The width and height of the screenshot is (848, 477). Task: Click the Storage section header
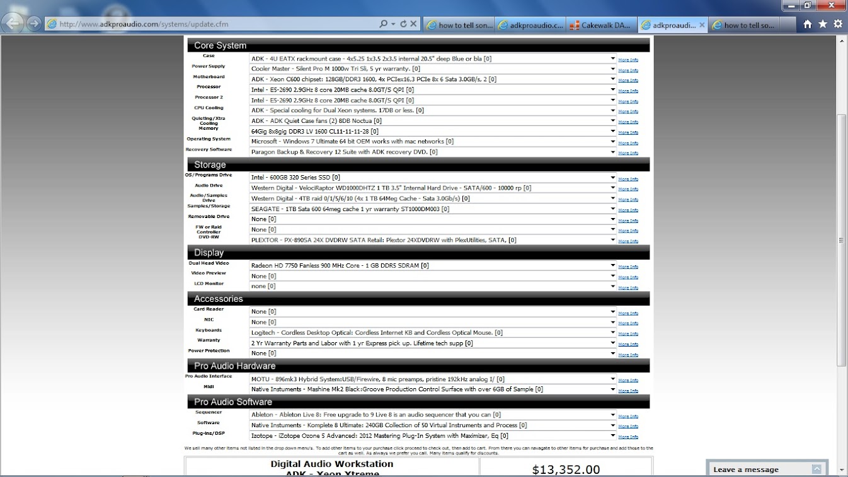pyautogui.click(x=418, y=164)
